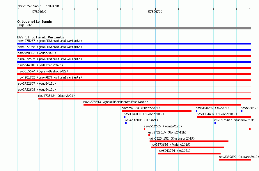Open esv2722609 (Wong2012b) label

[163, 126]
